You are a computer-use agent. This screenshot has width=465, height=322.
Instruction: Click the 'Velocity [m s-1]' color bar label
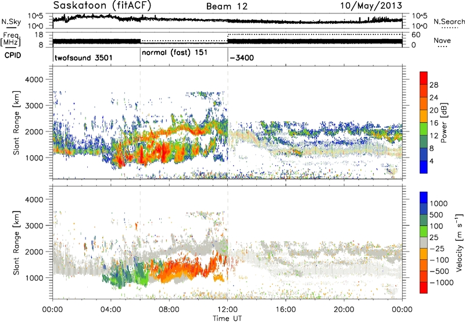[x=459, y=242]
